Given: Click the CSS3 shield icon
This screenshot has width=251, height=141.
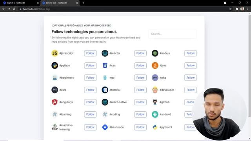Looking at the screenshot, I should [105, 65].
